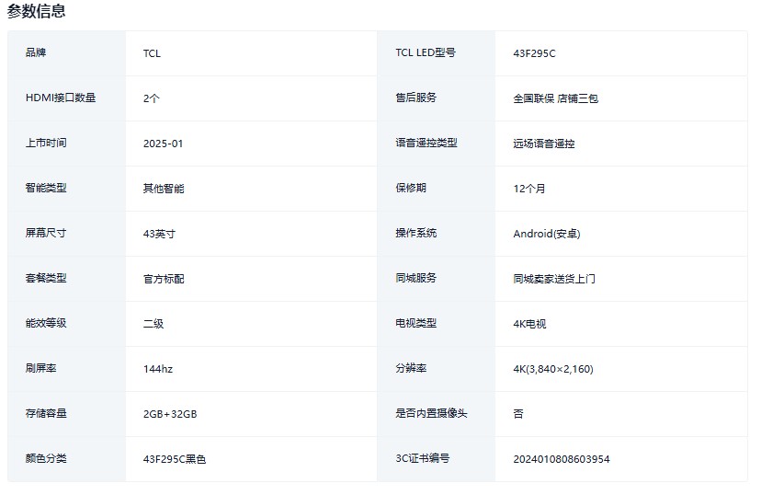Viewport: 761px width, 495px height.
Task: Select the 官方标配 package type value
Action: pyautogui.click(x=164, y=279)
